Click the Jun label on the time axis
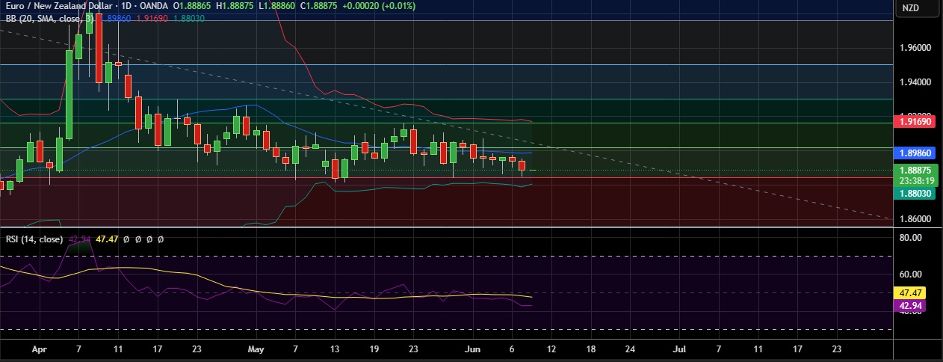This screenshot has height=362, width=943. 472,349
